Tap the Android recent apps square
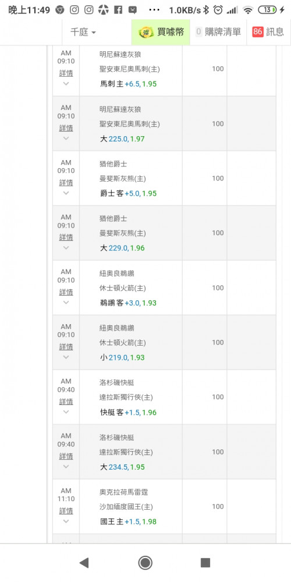Screen dimensions: 291x582 point(205,563)
